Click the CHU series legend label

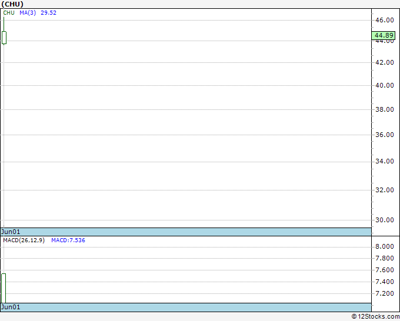click(x=9, y=13)
